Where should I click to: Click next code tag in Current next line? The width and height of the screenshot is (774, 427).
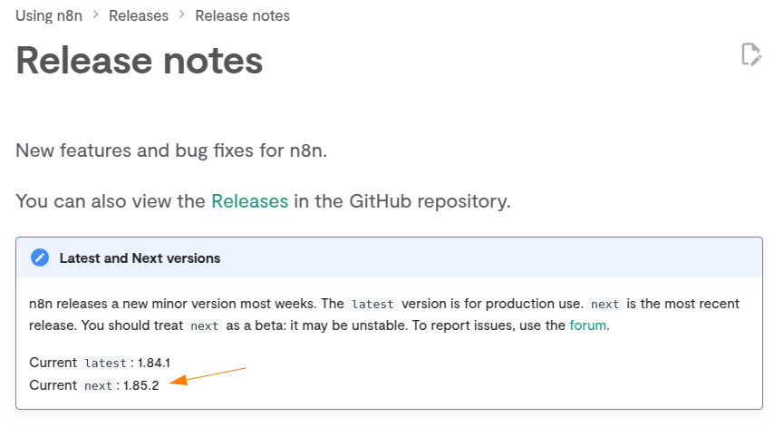[x=98, y=385]
